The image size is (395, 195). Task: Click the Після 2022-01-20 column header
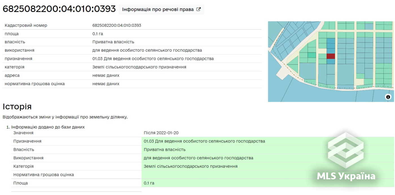(161, 133)
